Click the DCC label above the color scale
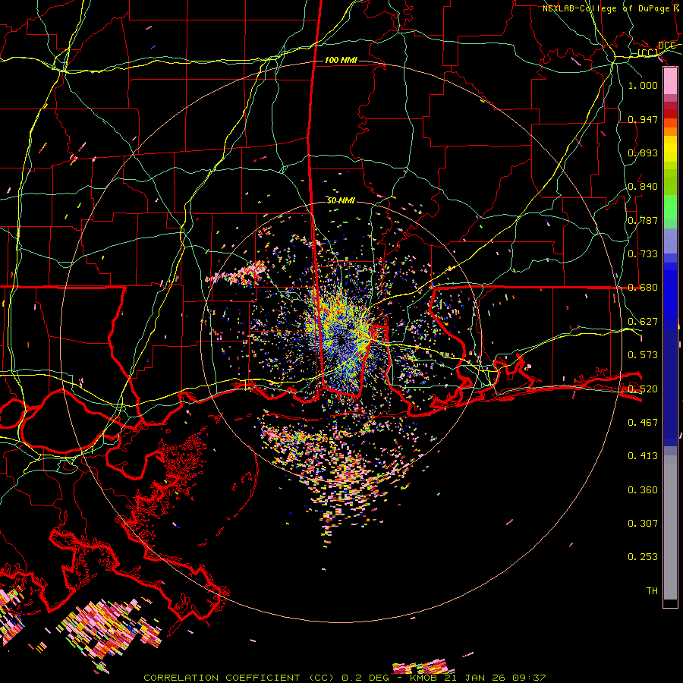683x683 pixels. (x=667, y=46)
